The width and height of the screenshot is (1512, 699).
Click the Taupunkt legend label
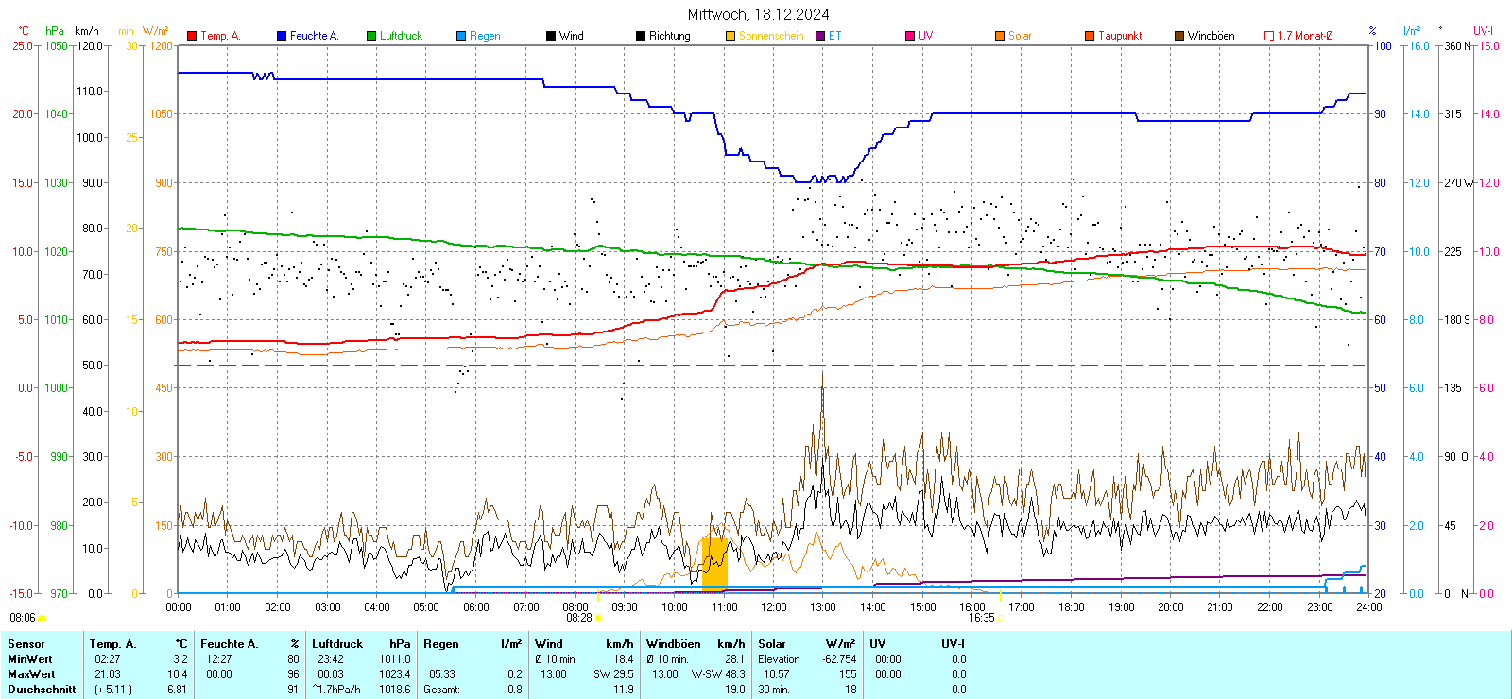(1120, 36)
